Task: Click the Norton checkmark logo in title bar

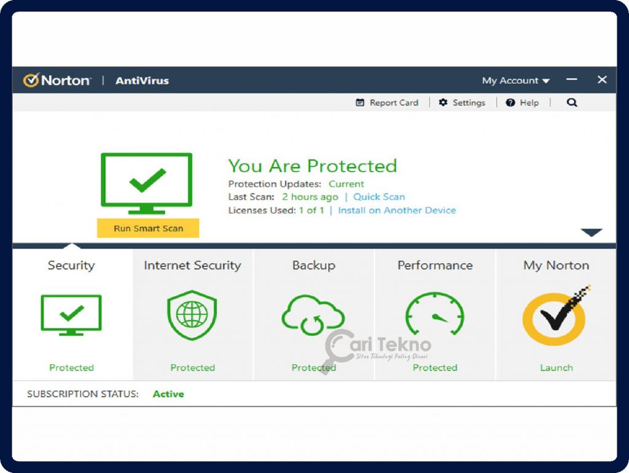Action: [x=31, y=80]
